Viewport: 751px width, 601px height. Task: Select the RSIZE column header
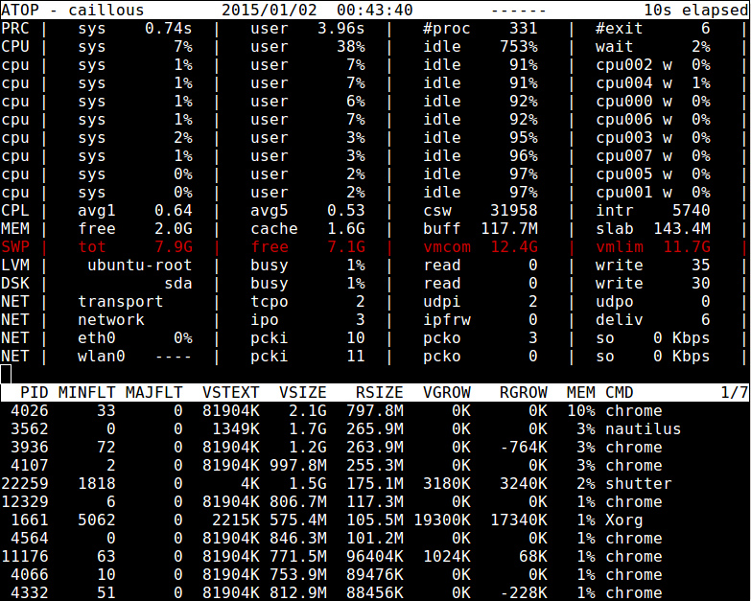click(380, 393)
